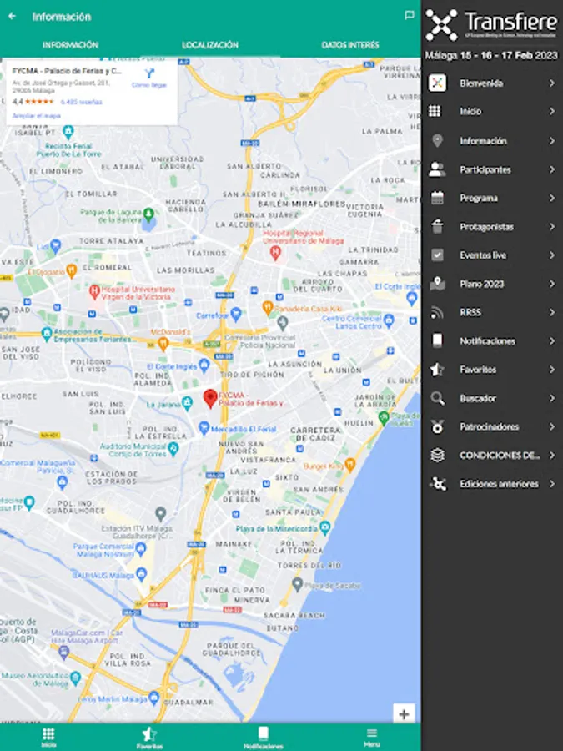Click the Auditorio Municipal Cortijo de Torres marker
Image resolution: width=563 pixels, height=751 pixels.
(x=173, y=448)
